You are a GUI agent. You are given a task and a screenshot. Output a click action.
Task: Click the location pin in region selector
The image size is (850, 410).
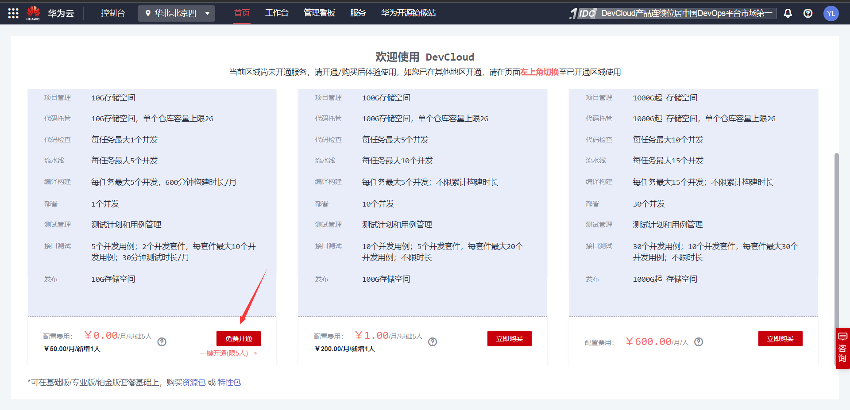[x=149, y=13]
